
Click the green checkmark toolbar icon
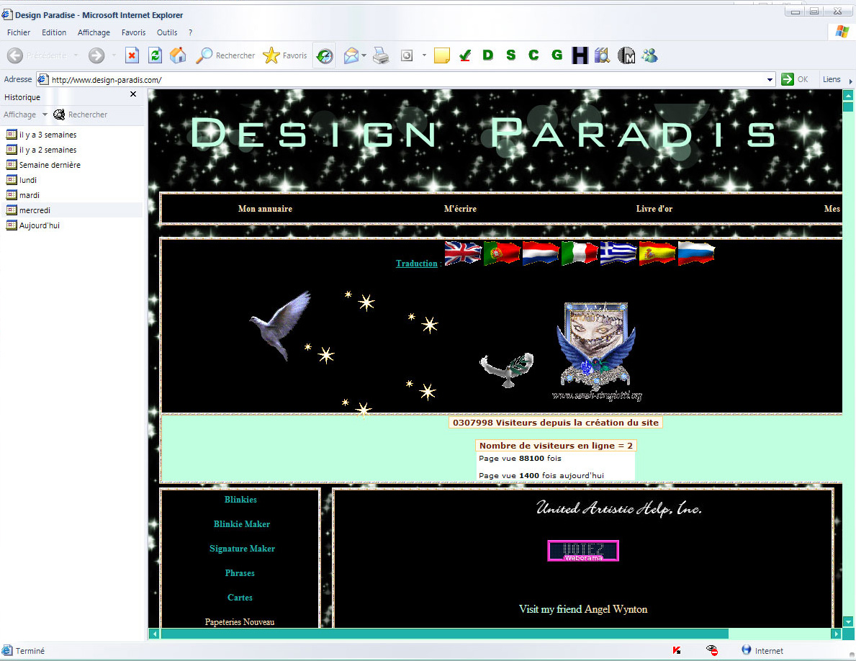465,55
